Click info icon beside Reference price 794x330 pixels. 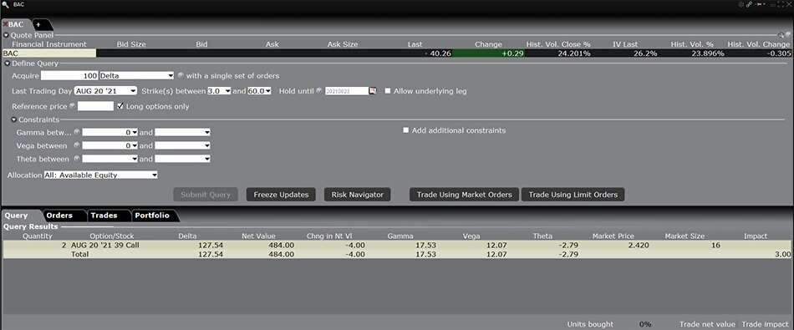pos(73,106)
